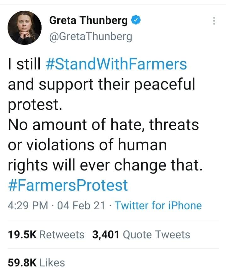Open the #FarmersProtest hashtag
The height and width of the screenshot is (274, 226).
click(x=67, y=185)
